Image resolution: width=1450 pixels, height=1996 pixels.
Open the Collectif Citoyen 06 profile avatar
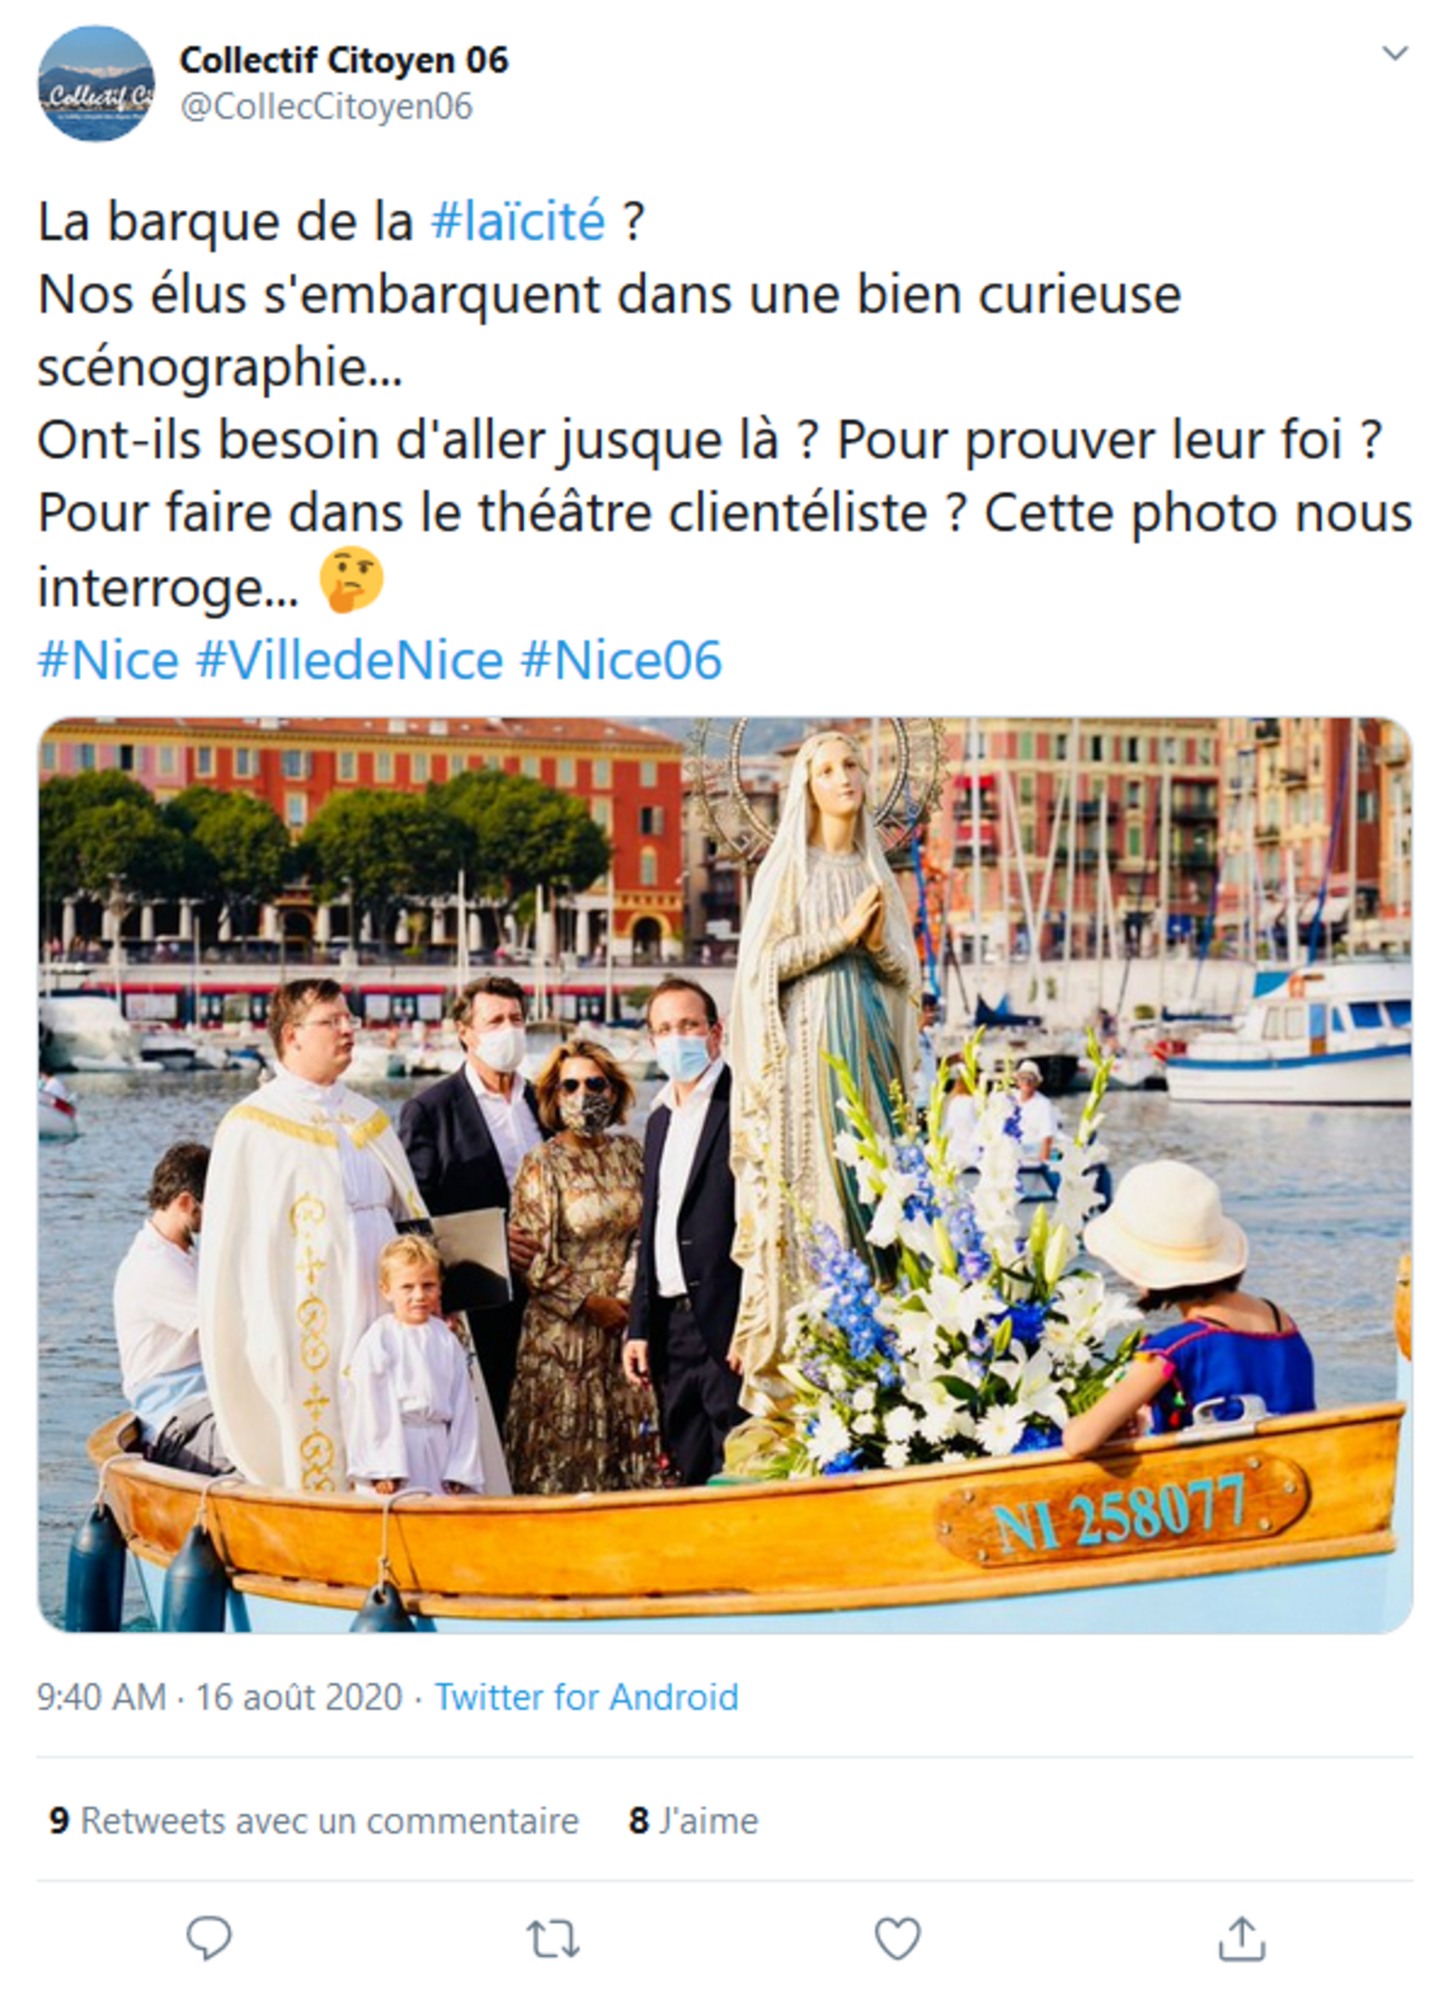pos(96,84)
